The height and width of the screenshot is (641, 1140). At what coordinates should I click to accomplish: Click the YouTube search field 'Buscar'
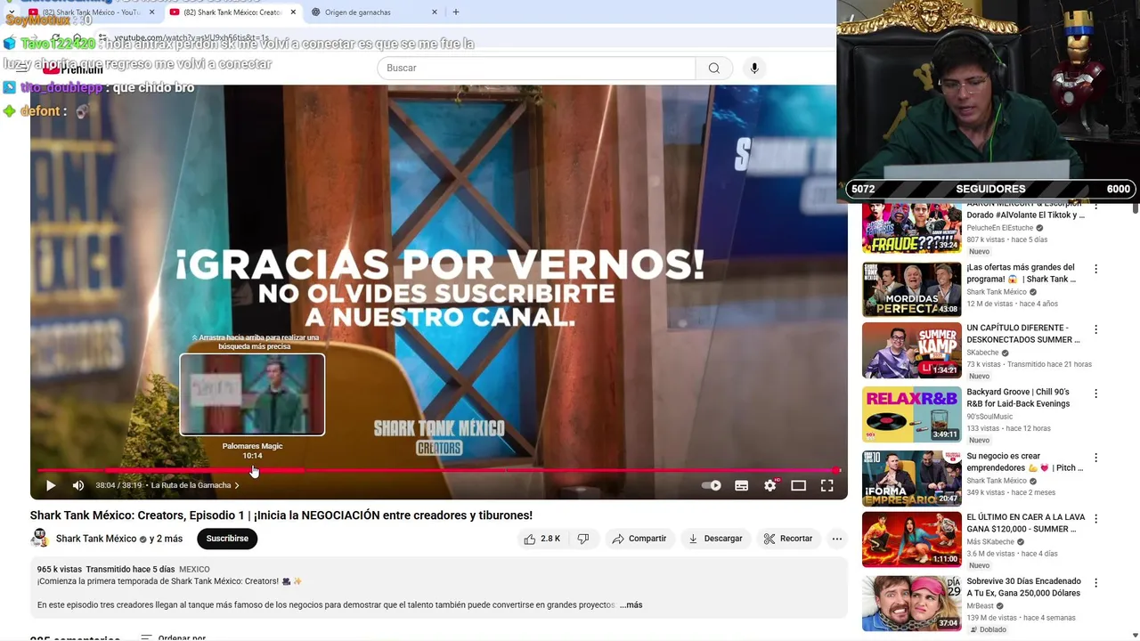click(536, 68)
